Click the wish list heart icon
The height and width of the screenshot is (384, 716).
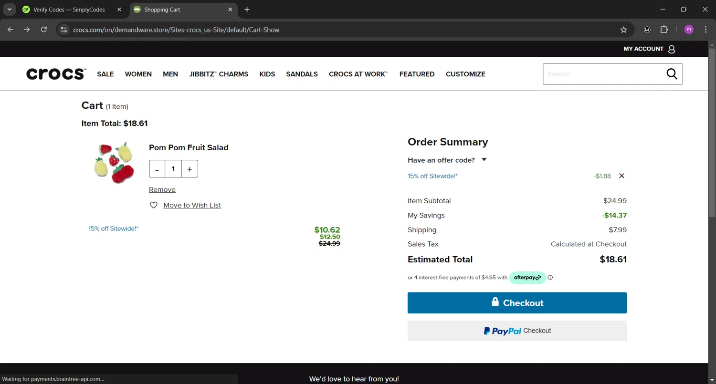coord(154,205)
